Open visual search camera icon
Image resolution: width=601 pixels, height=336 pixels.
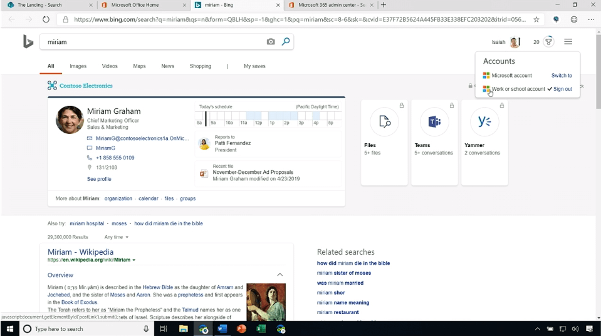(x=271, y=42)
